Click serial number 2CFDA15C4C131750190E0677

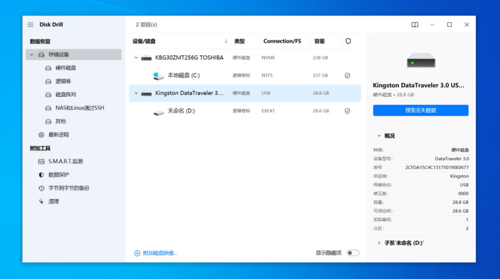(x=437, y=167)
